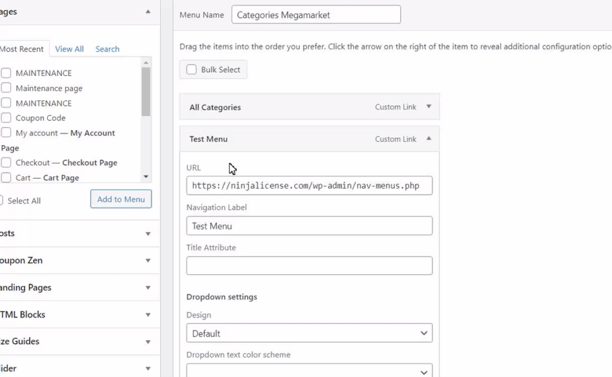Collapse the Test Menu item arrow
This screenshot has width=612, height=377.
click(428, 139)
